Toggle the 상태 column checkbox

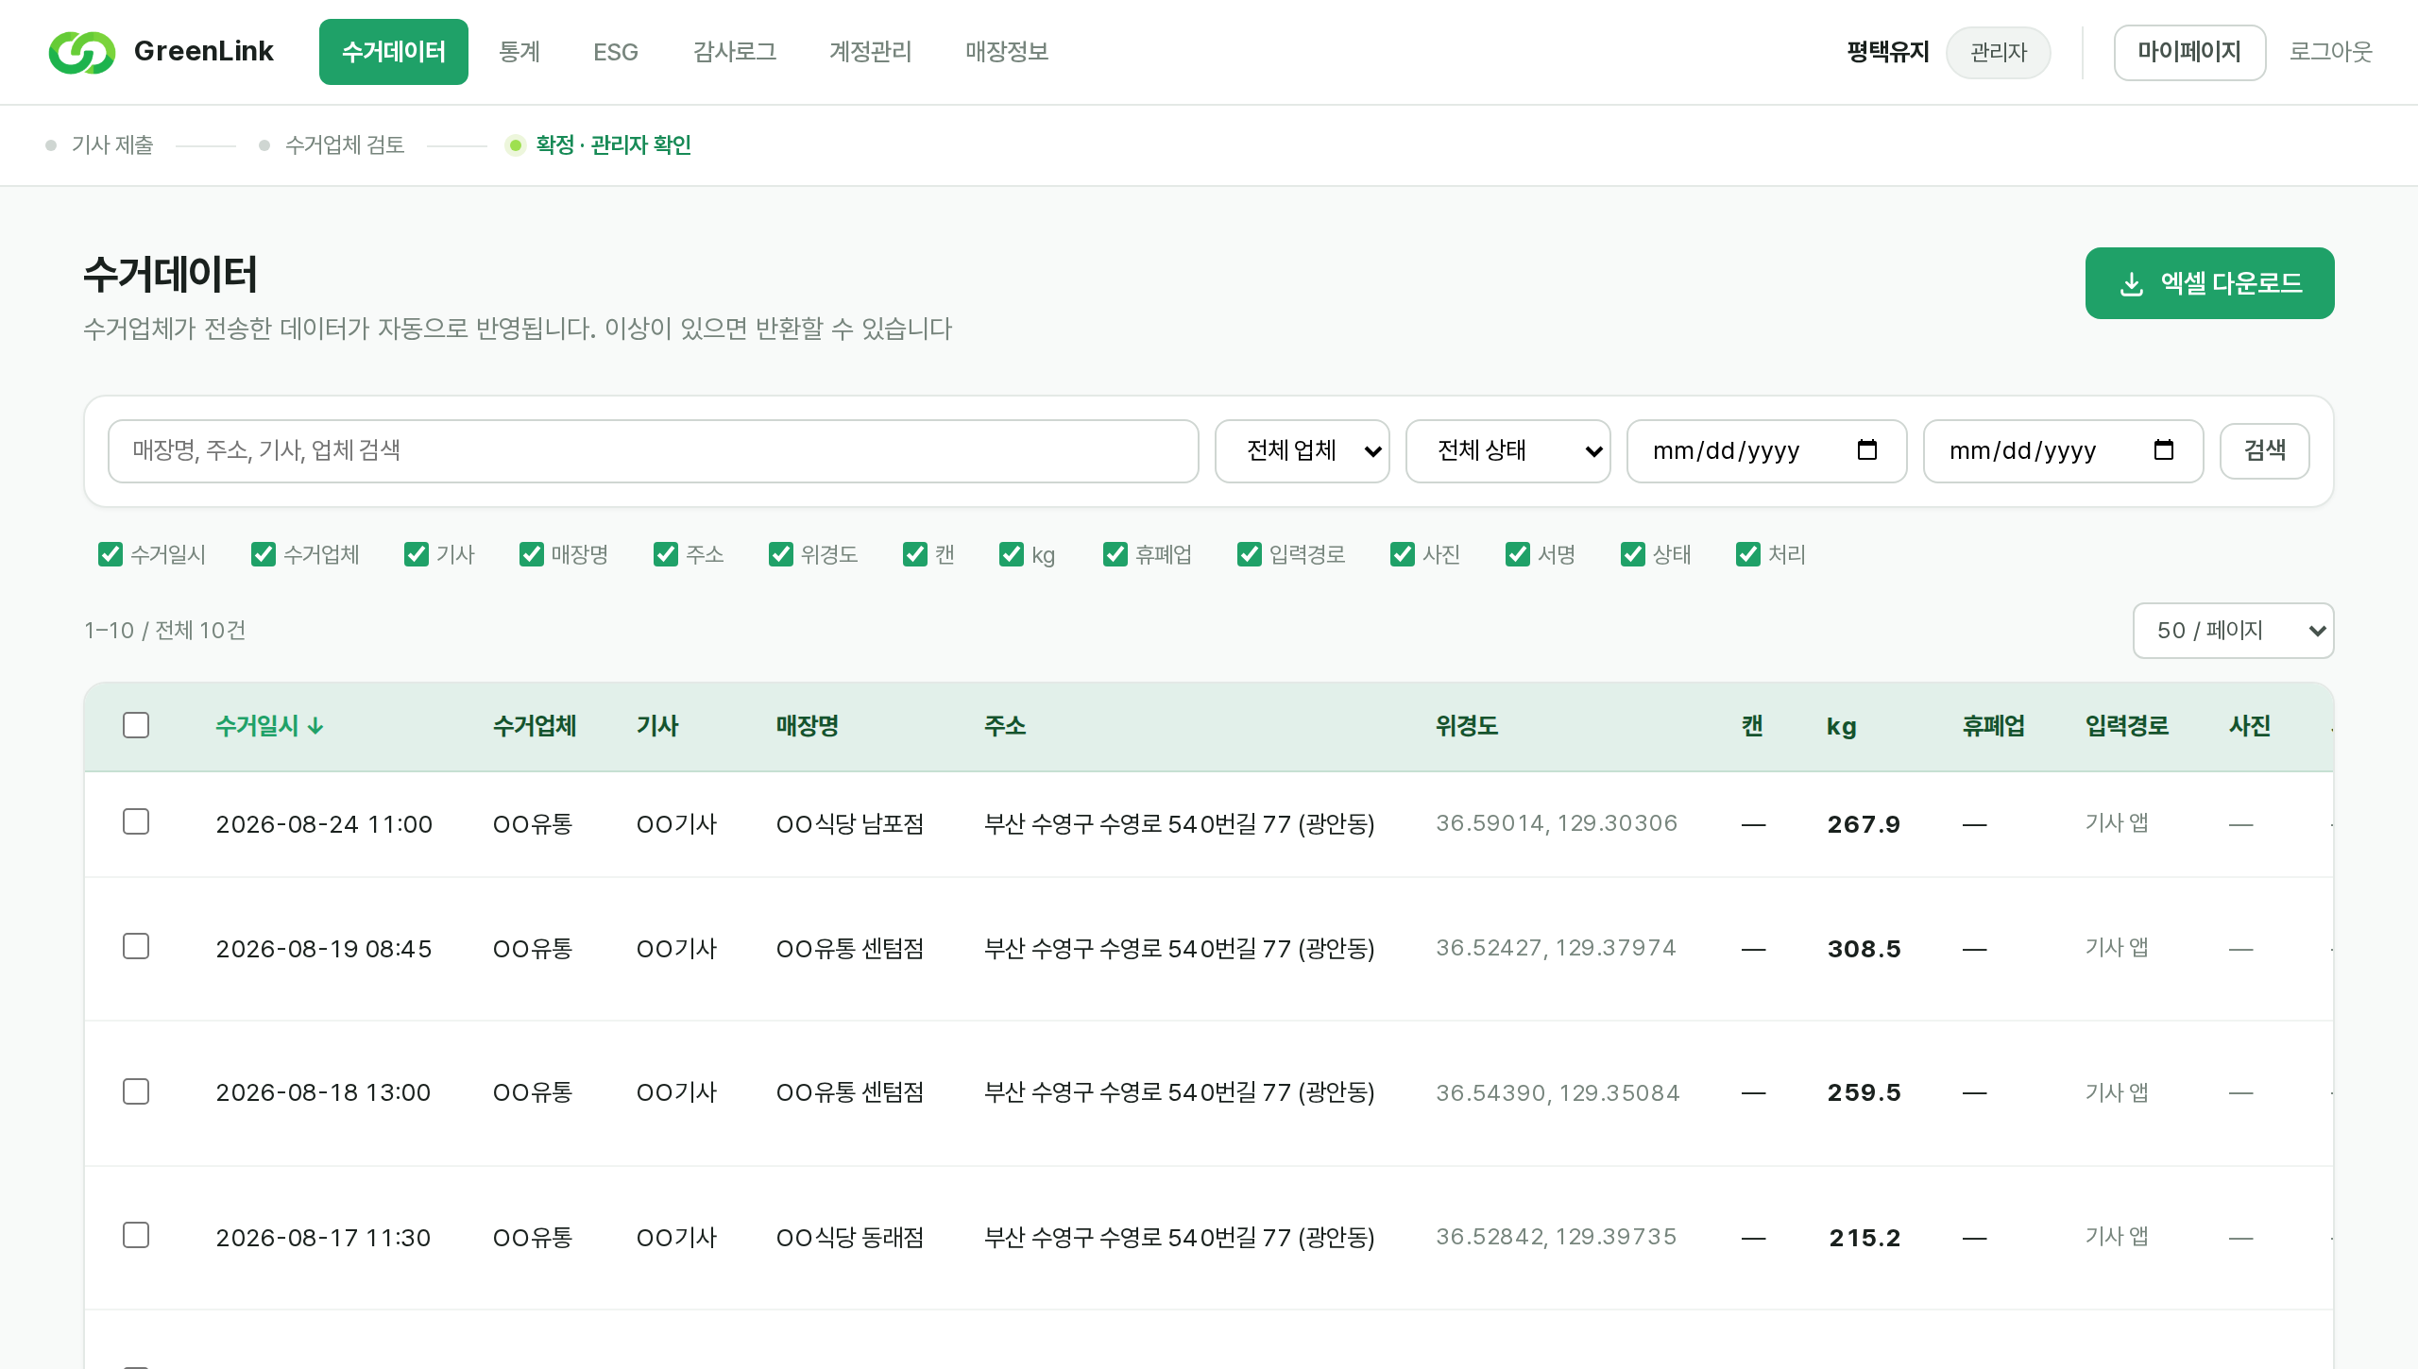point(1633,554)
